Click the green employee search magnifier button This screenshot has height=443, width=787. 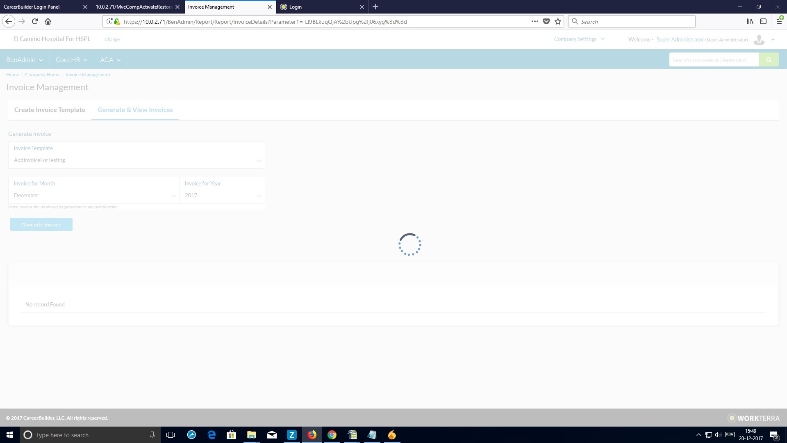(769, 60)
